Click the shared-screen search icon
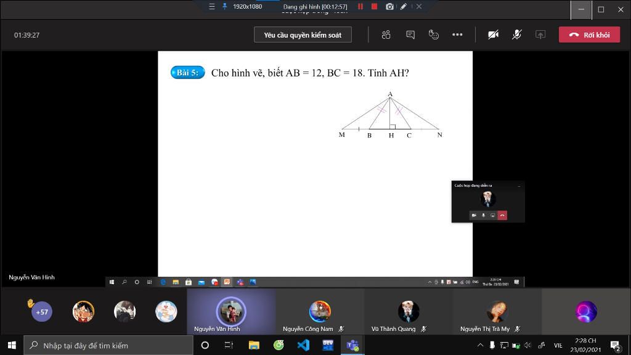 click(x=124, y=282)
